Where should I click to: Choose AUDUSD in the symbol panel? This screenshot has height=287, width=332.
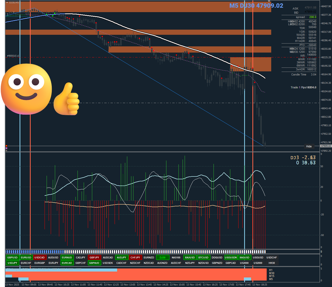[53, 258]
